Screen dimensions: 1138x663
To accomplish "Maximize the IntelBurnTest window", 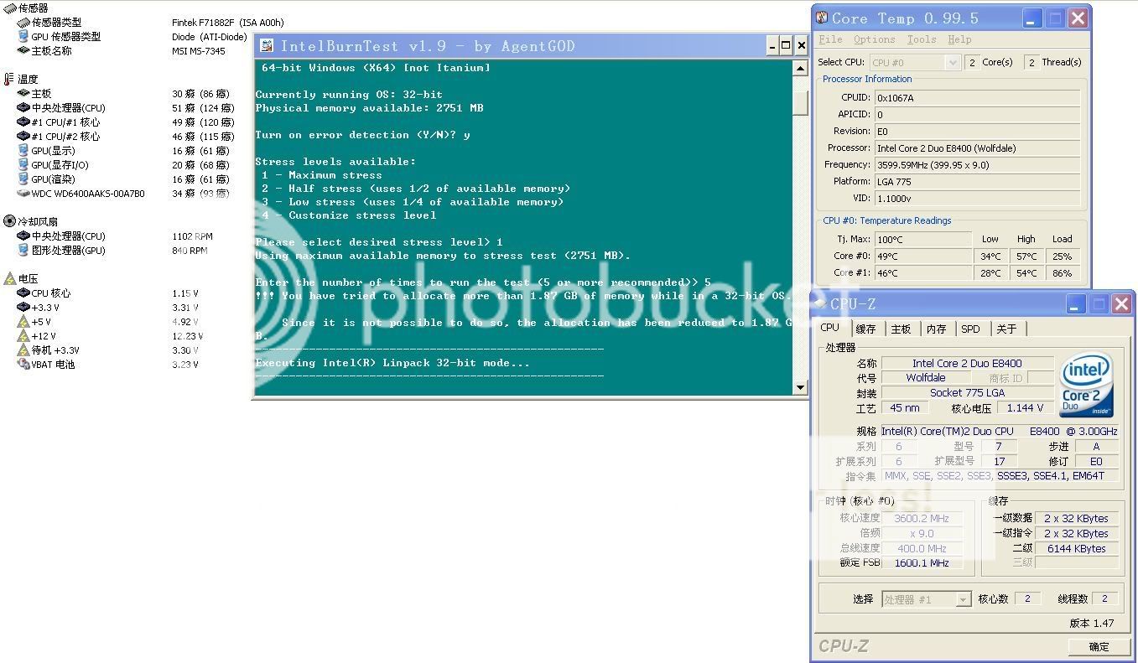I will (x=786, y=45).
